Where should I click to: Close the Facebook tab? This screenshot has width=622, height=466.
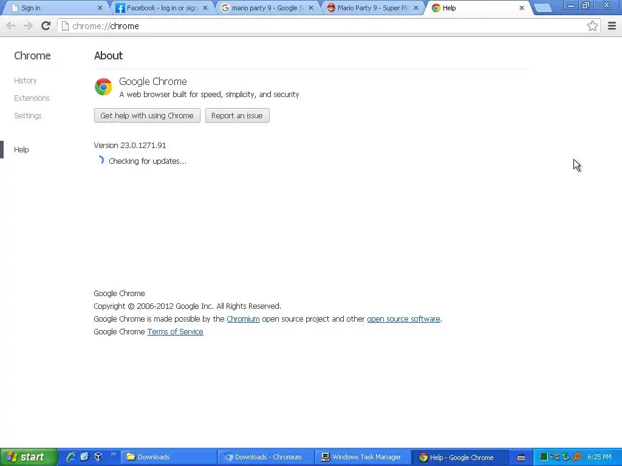(x=205, y=8)
